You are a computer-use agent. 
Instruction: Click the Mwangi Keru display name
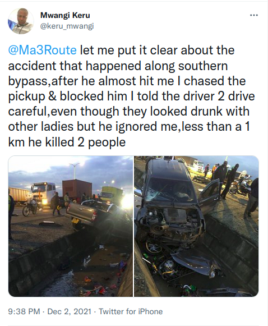point(65,15)
